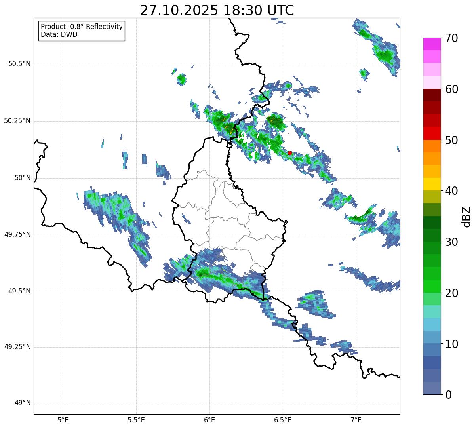Click the 5°E longitude label
476x428 pixels.
tap(63, 420)
